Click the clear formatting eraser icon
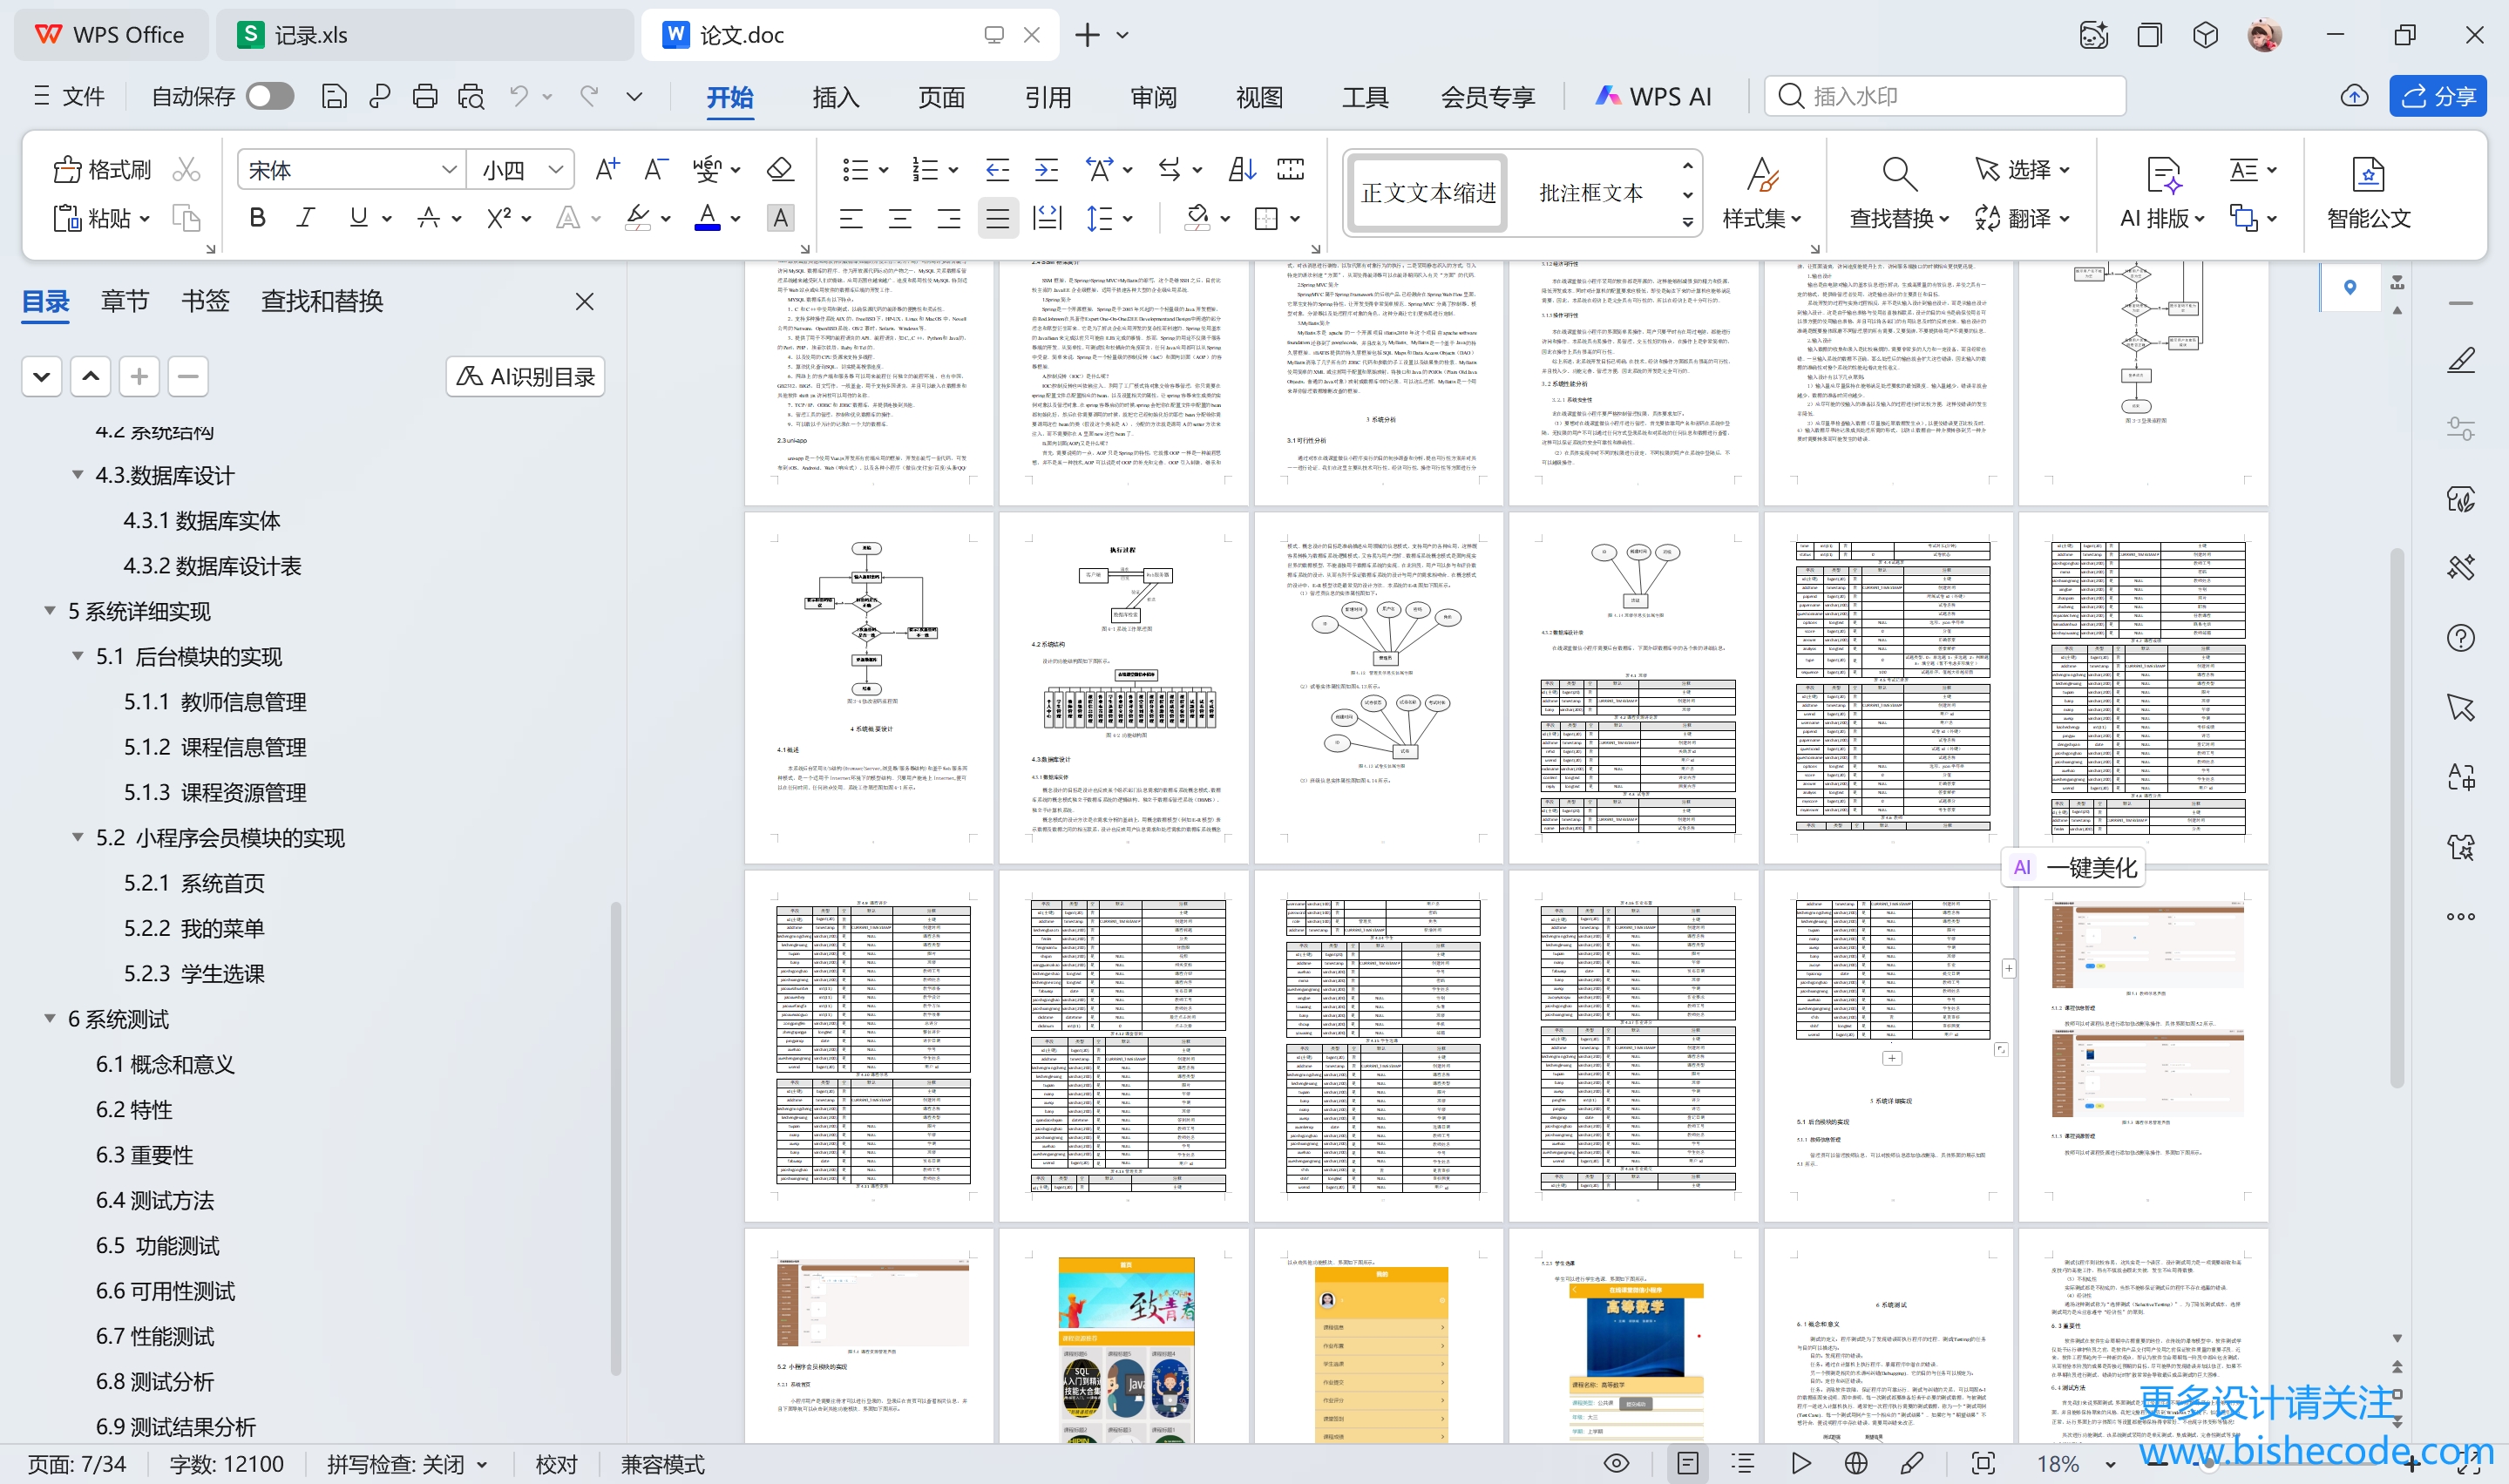2509x1484 pixels. tap(779, 169)
